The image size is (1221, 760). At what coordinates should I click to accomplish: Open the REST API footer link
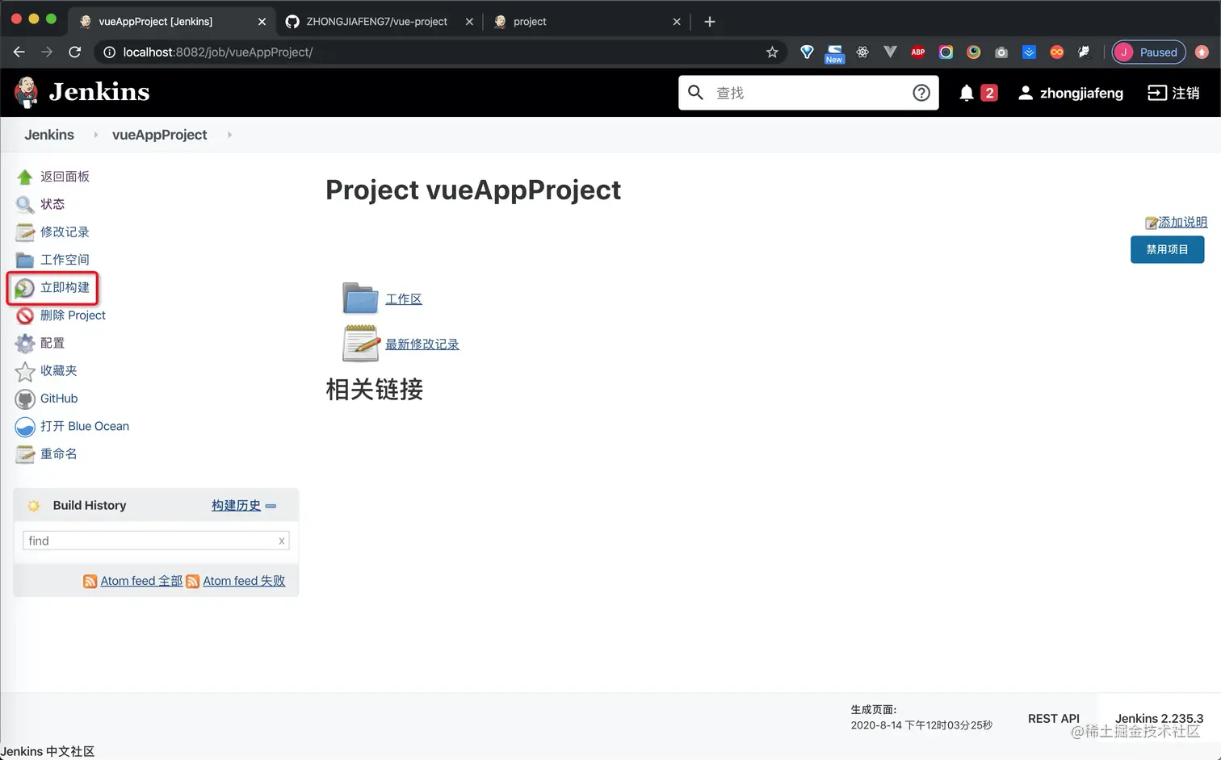(1053, 719)
